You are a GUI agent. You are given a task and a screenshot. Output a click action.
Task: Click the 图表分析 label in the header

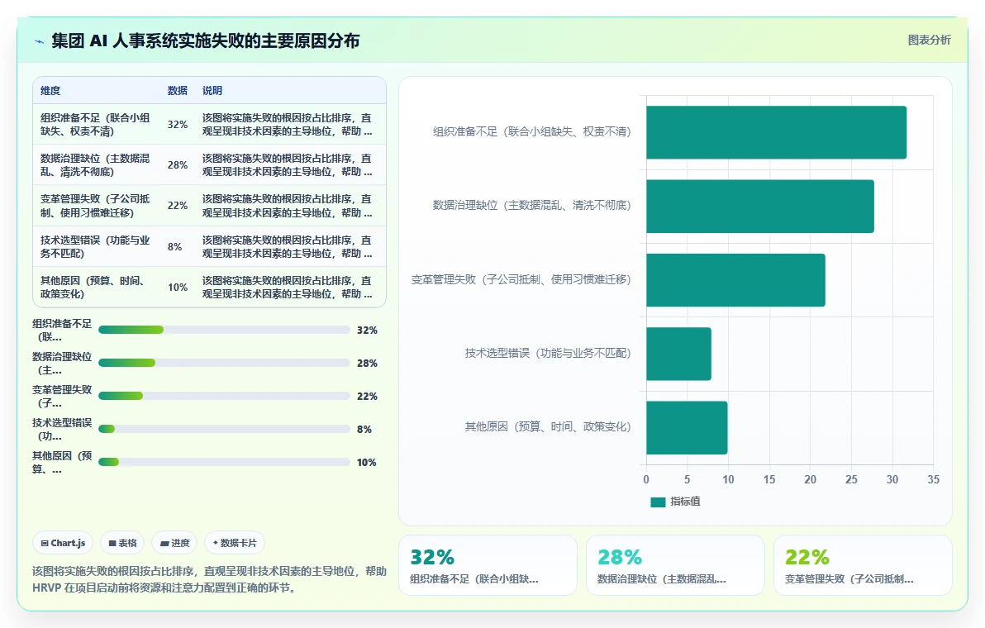(x=929, y=40)
